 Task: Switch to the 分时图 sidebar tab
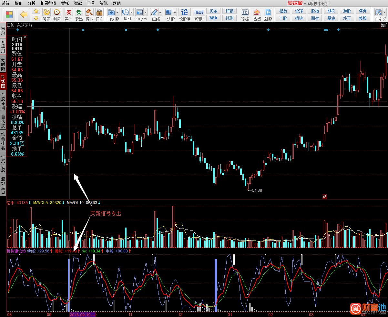3,64
